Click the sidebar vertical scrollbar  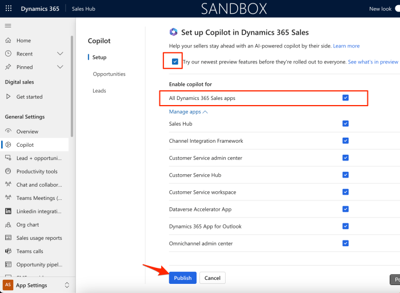72,86
